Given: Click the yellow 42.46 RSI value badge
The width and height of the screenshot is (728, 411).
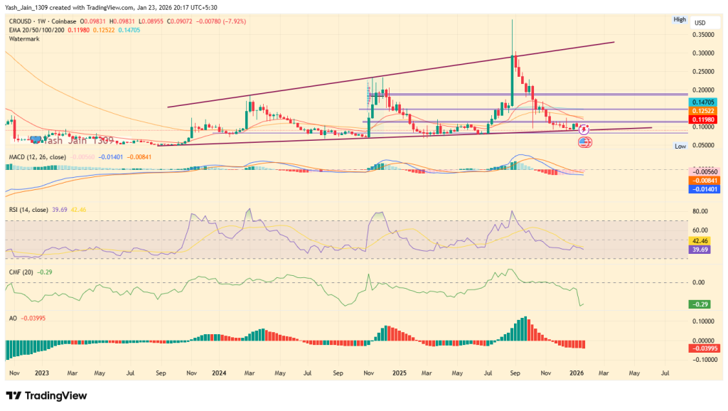Looking at the screenshot, I should point(701,242).
